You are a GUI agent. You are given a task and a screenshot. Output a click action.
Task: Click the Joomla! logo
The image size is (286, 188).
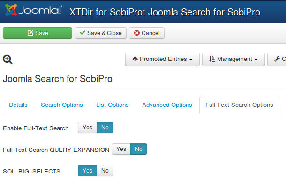[x=34, y=10]
